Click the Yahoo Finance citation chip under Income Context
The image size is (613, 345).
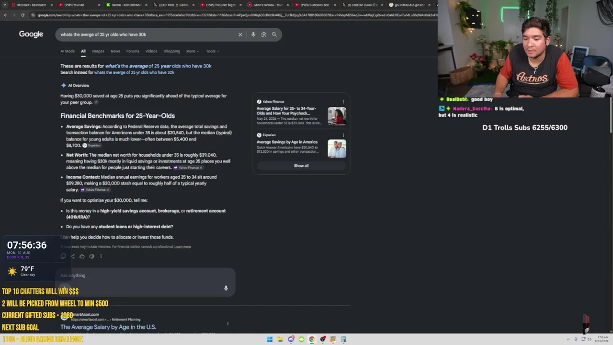[x=94, y=190]
